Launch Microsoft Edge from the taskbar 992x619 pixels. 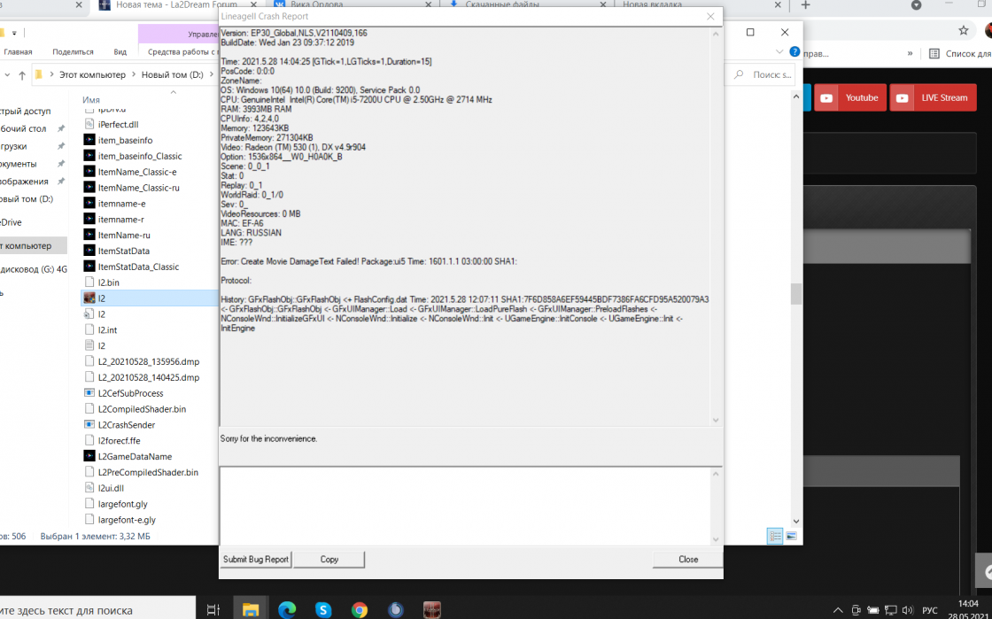click(x=287, y=609)
